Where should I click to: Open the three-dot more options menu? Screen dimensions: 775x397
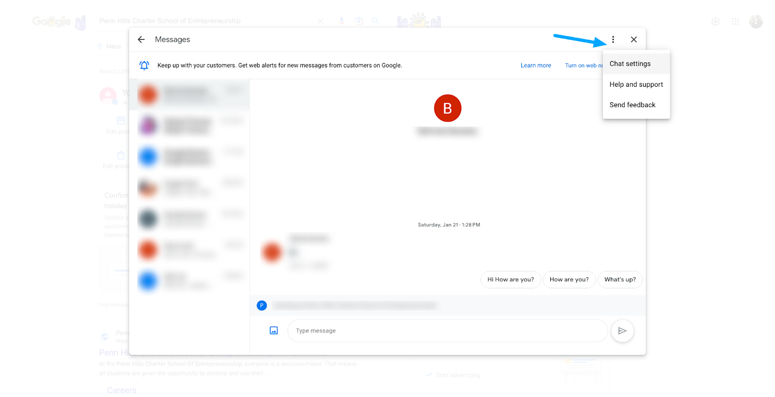[x=613, y=39]
